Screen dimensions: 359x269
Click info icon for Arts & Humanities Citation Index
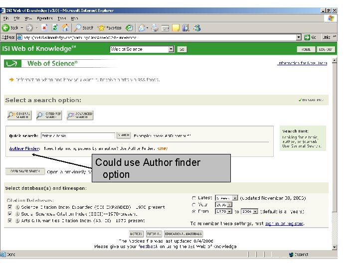pyautogui.click(x=17, y=221)
